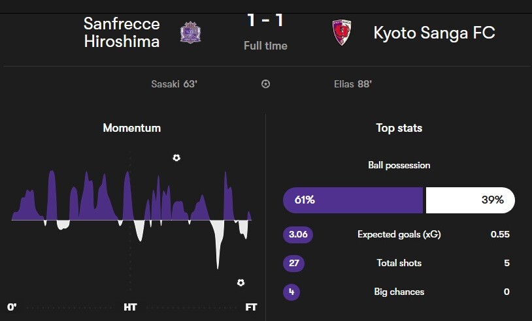This screenshot has width=532, height=321.
Task: Click scorer Sasaki 63' entry
Action: coord(174,84)
